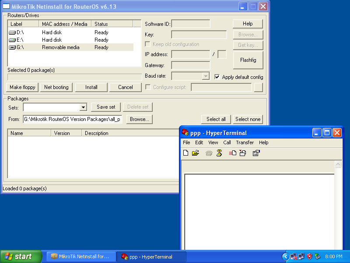This screenshot has width=350, height=263.
Task: Open HyperTerminal View menu
Action: [x=213, y=142]
